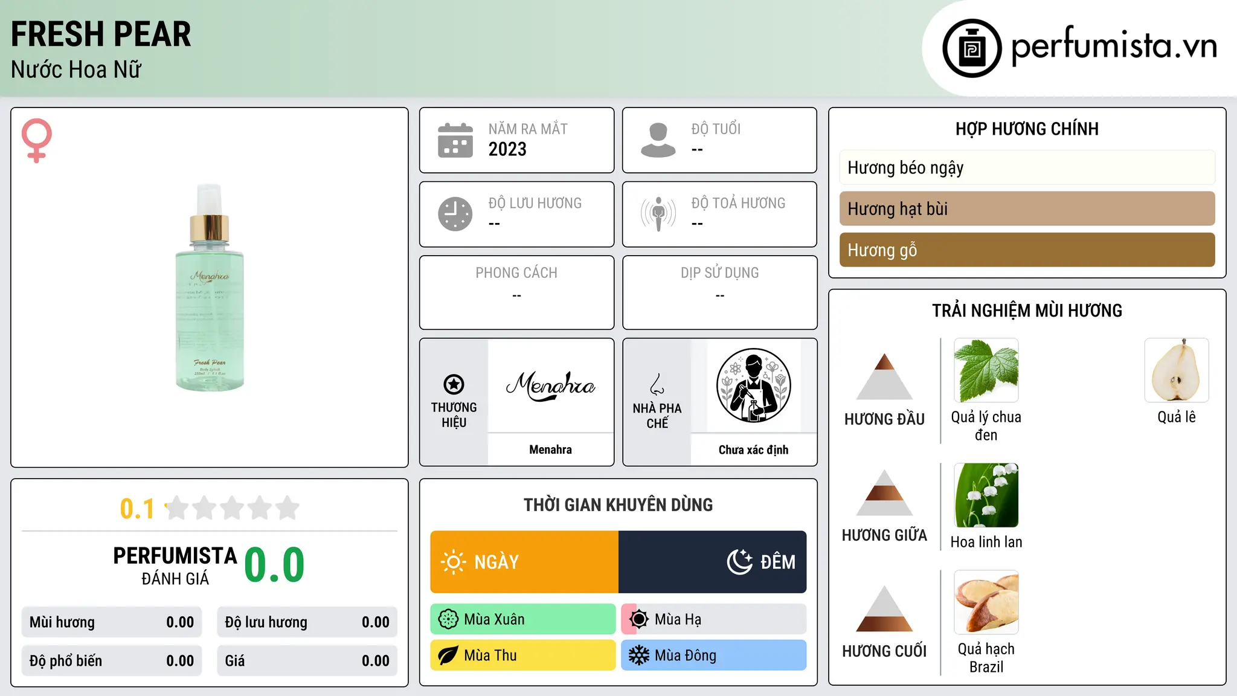Click the Giá score row
Screen dimensions: 1237x696
(307, 661)
